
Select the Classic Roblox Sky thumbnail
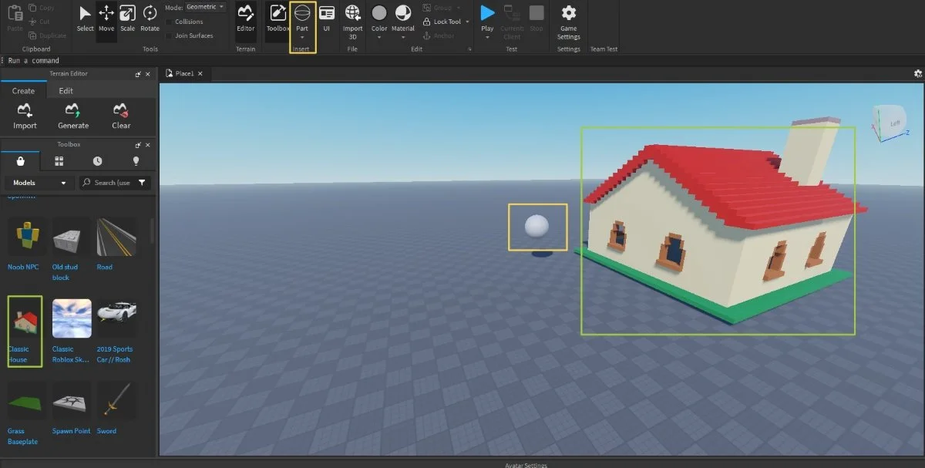72,318
